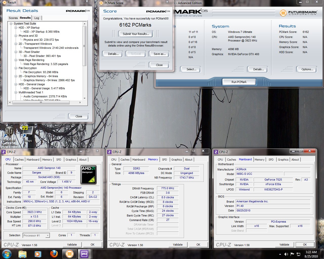Click Save as in PCMark Score dialog

[159, 54]
